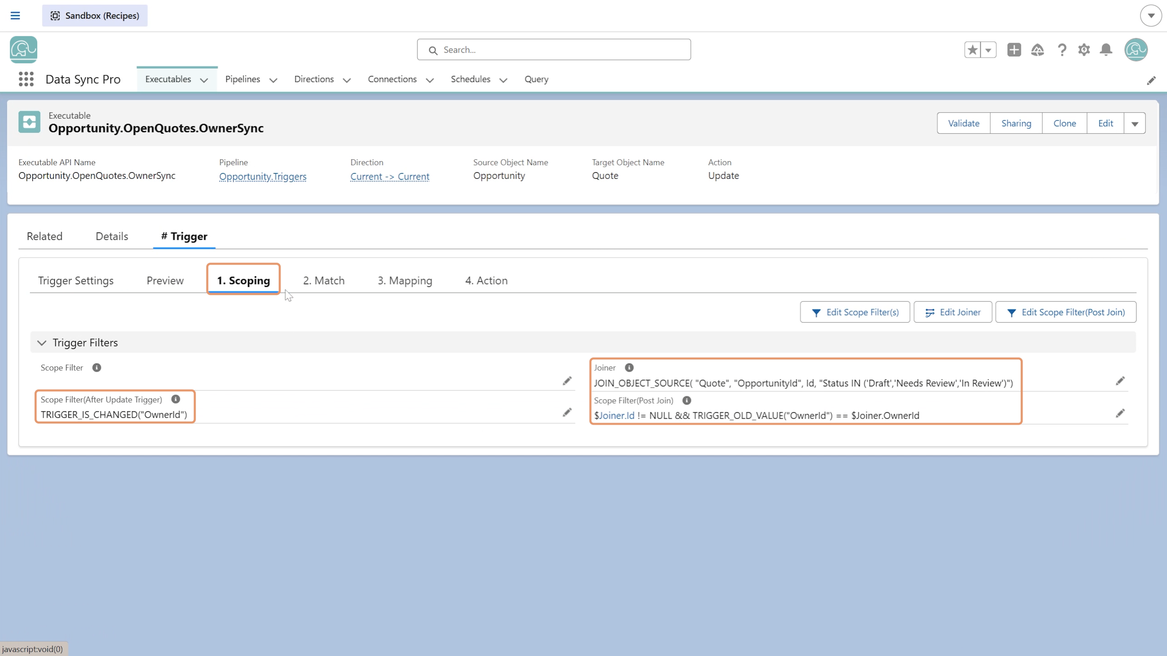Image resolution: width=1167 pixels, height=656 pixels.
Task: Open the 3. Mapping sub-tab
Action: pyautogui.click(x=405, y=281)
